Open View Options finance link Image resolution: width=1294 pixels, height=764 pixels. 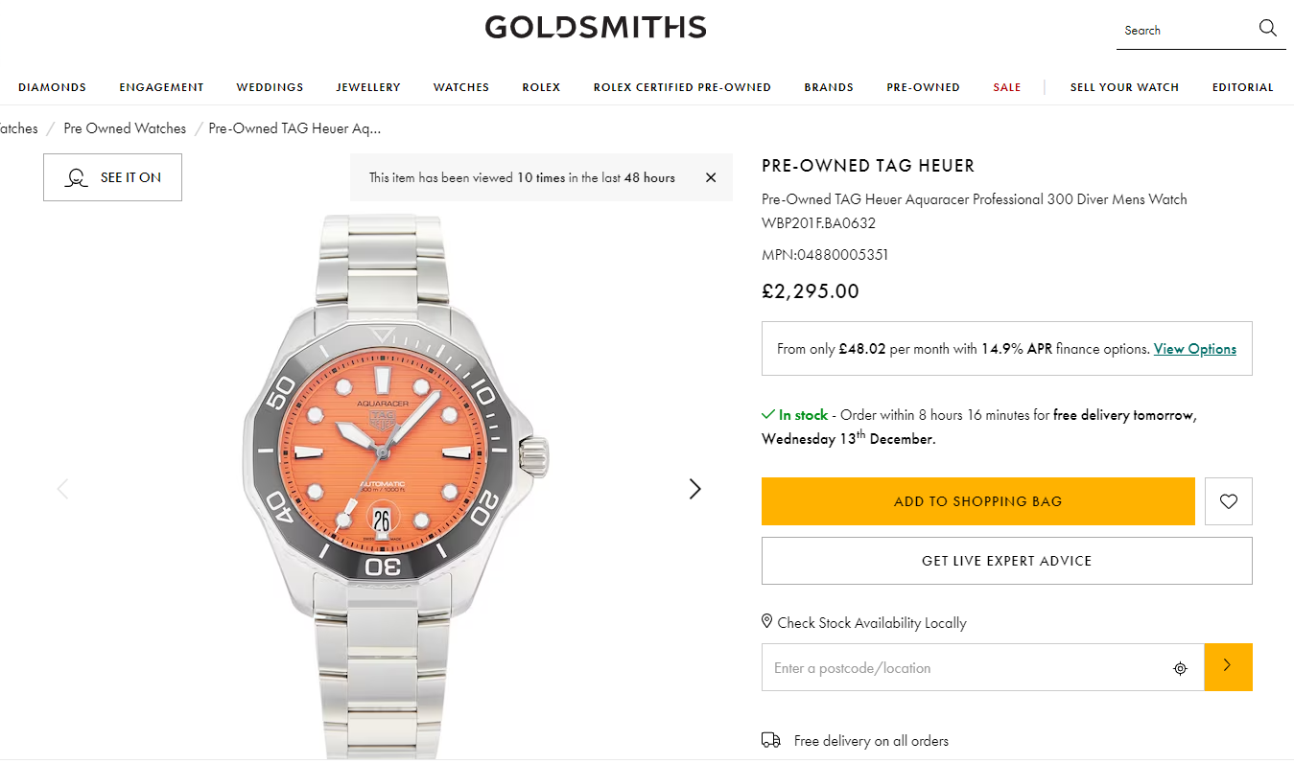[1194, 349]
